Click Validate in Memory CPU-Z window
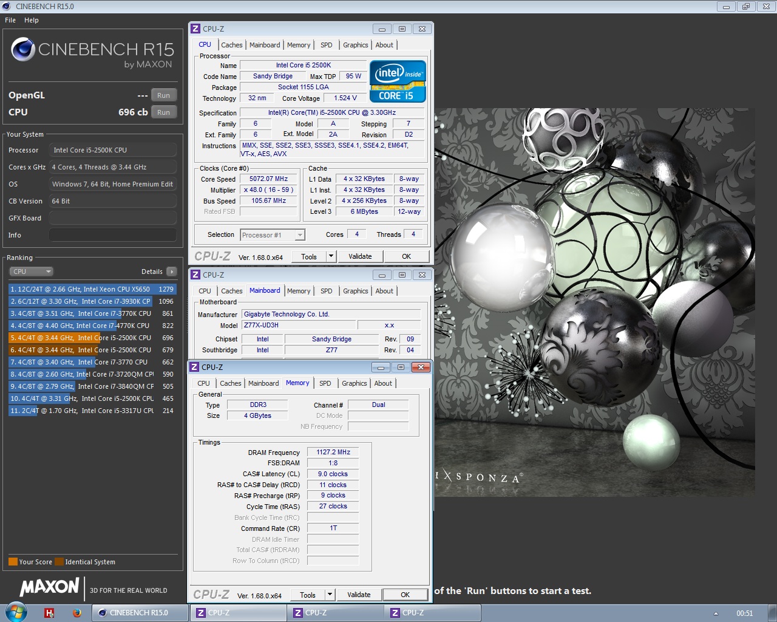The height and width of the screenshot is (622, 777). pyautogui.click(x=359, y=595)
